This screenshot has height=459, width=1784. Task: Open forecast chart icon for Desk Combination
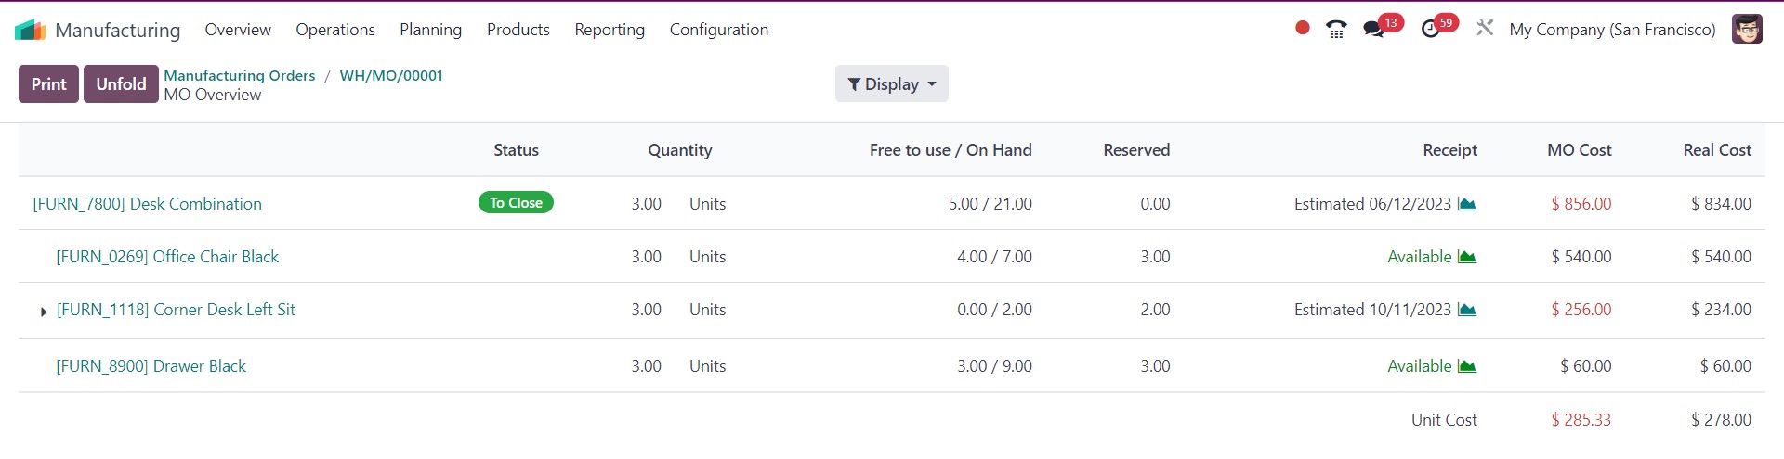[x=1467, y=204]
